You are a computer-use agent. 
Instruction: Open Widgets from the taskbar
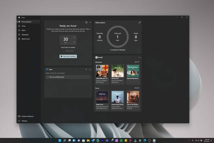[x=74, y=140]
